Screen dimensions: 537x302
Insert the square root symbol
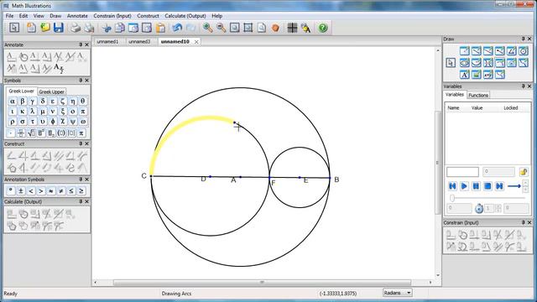(x=31, y=133)
